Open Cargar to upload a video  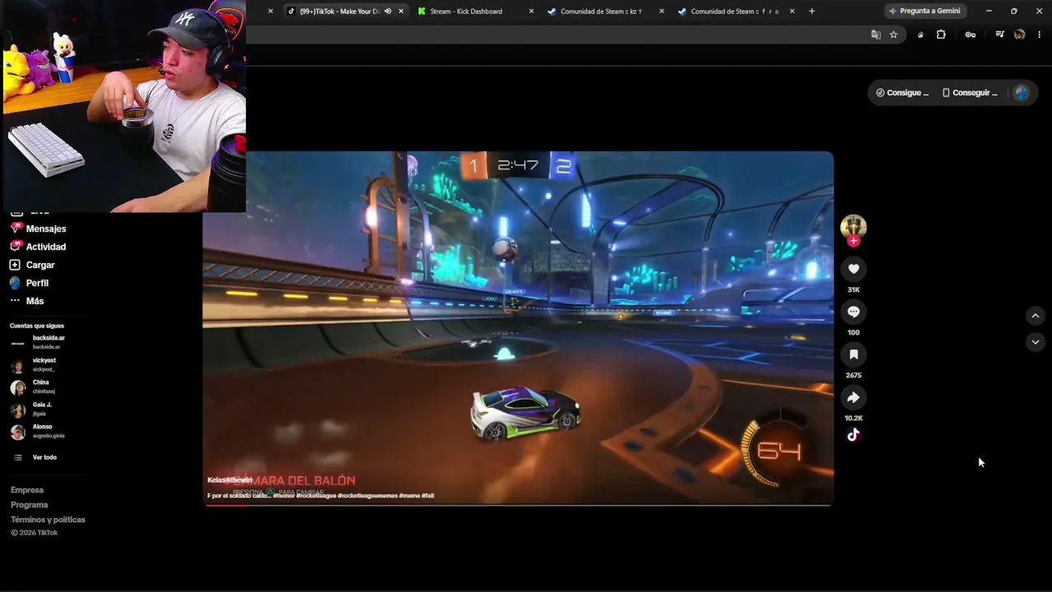pos(32,265)
